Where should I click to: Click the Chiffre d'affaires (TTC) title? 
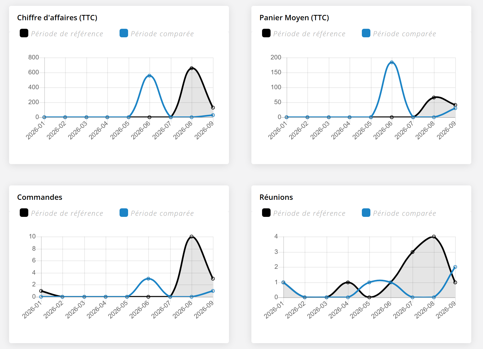point(57,18)
